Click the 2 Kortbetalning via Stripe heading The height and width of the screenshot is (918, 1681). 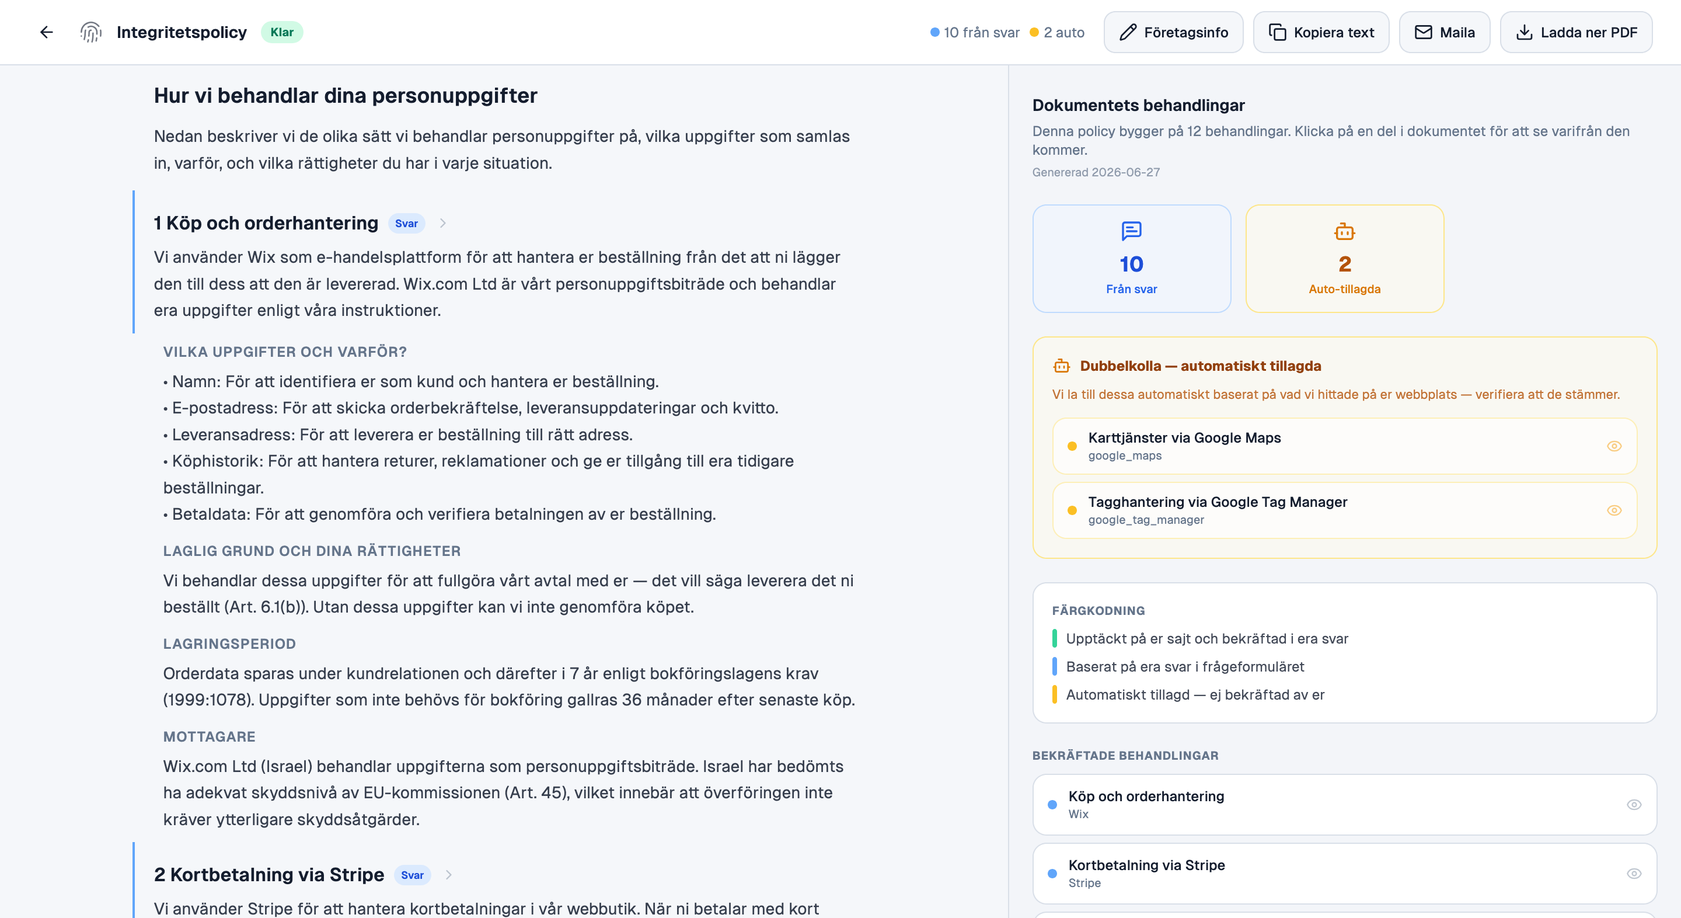(269, 875)
